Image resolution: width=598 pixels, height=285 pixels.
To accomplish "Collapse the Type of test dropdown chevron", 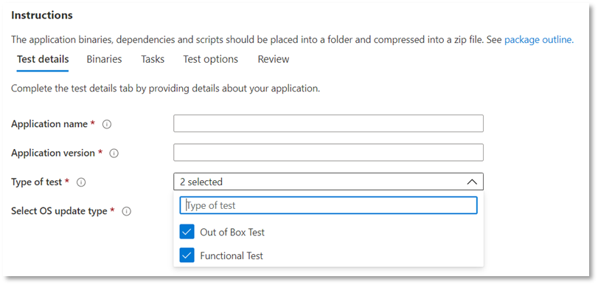I will tap(472, 182).
